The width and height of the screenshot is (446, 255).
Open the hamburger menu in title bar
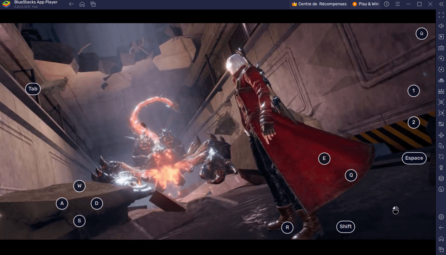398,4
